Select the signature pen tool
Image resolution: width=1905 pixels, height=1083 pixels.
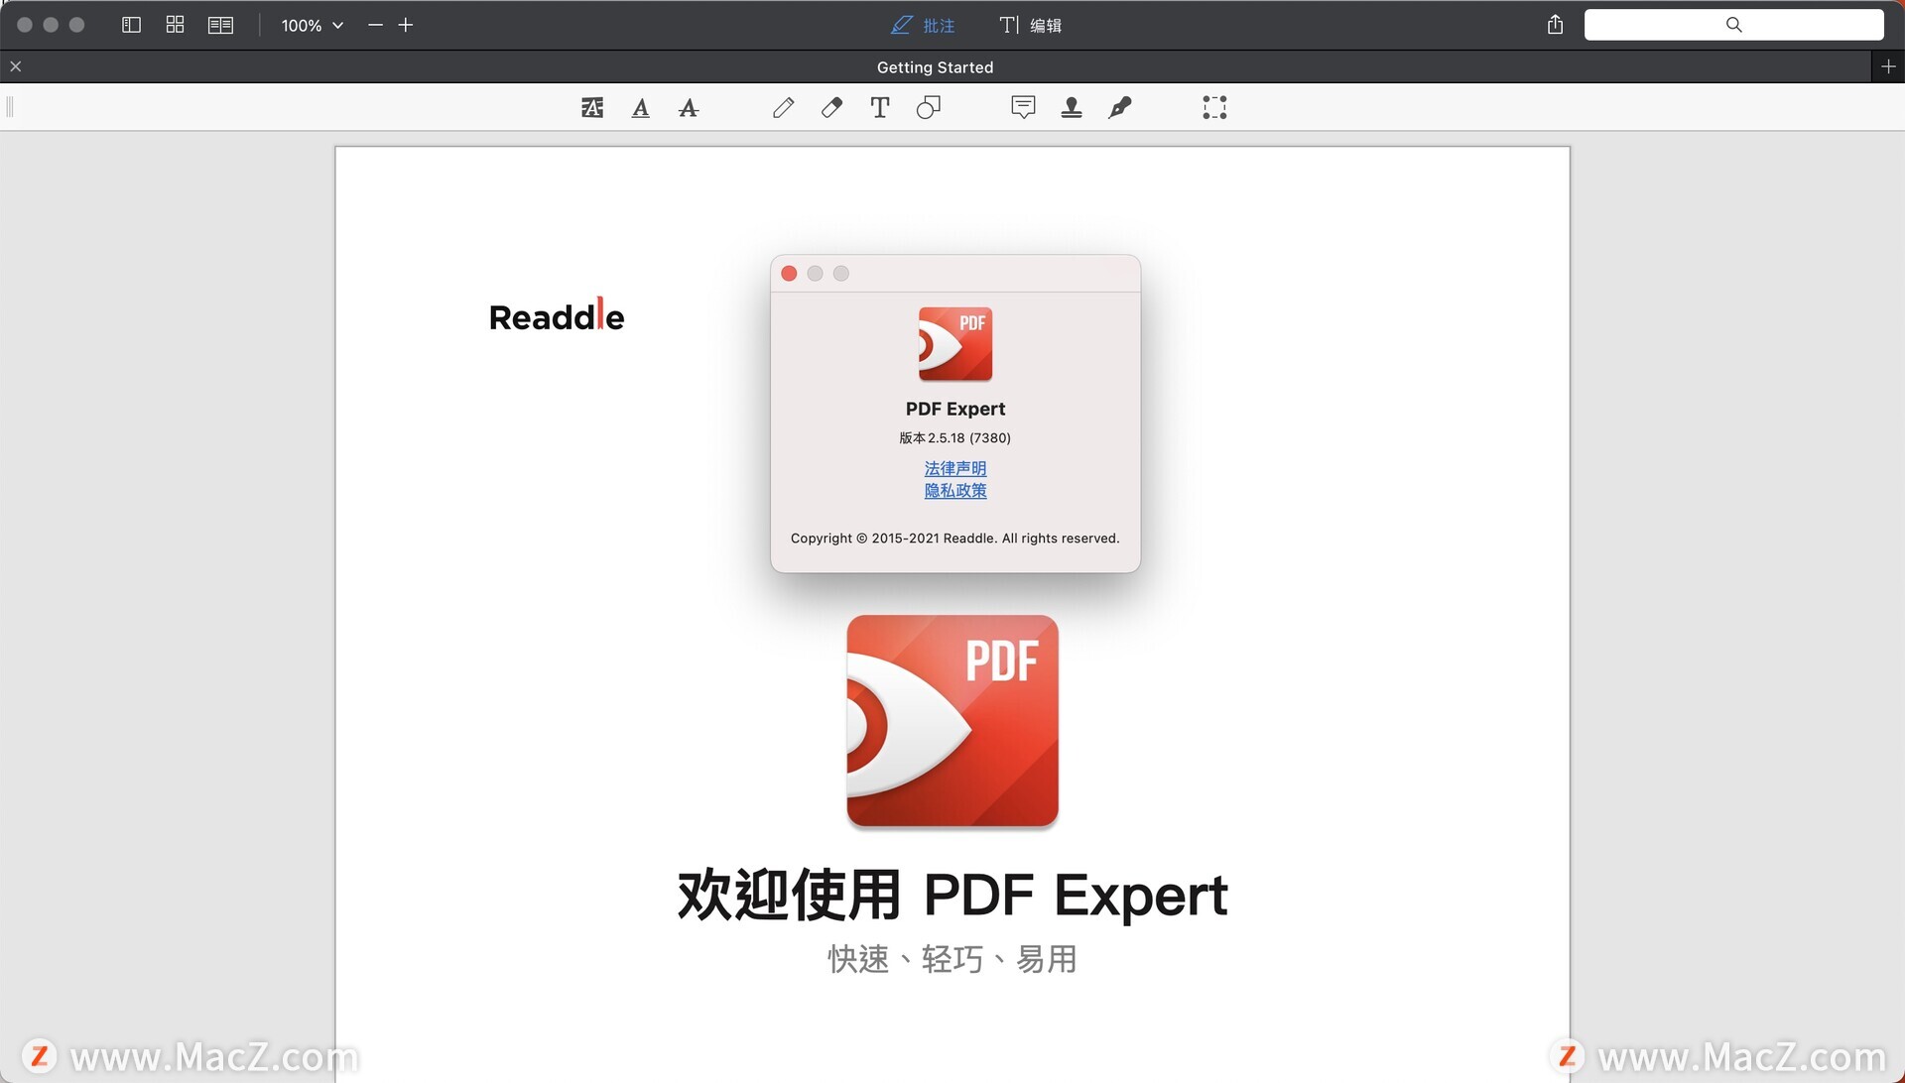click(1120, 107)
